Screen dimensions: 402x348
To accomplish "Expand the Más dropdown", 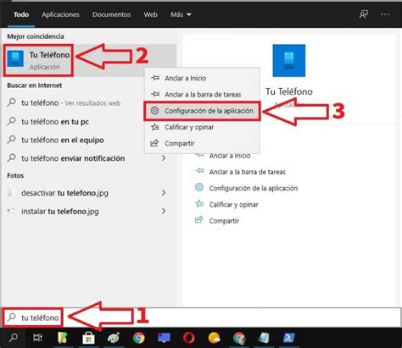I will click(x=181, y=14).
